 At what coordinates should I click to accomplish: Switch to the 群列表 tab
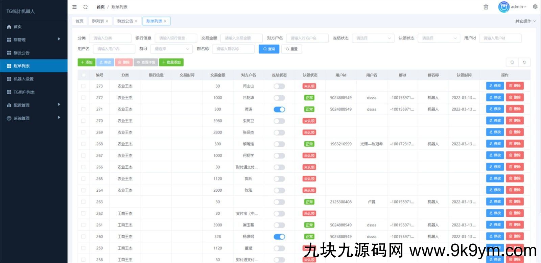tap(98, 21)
